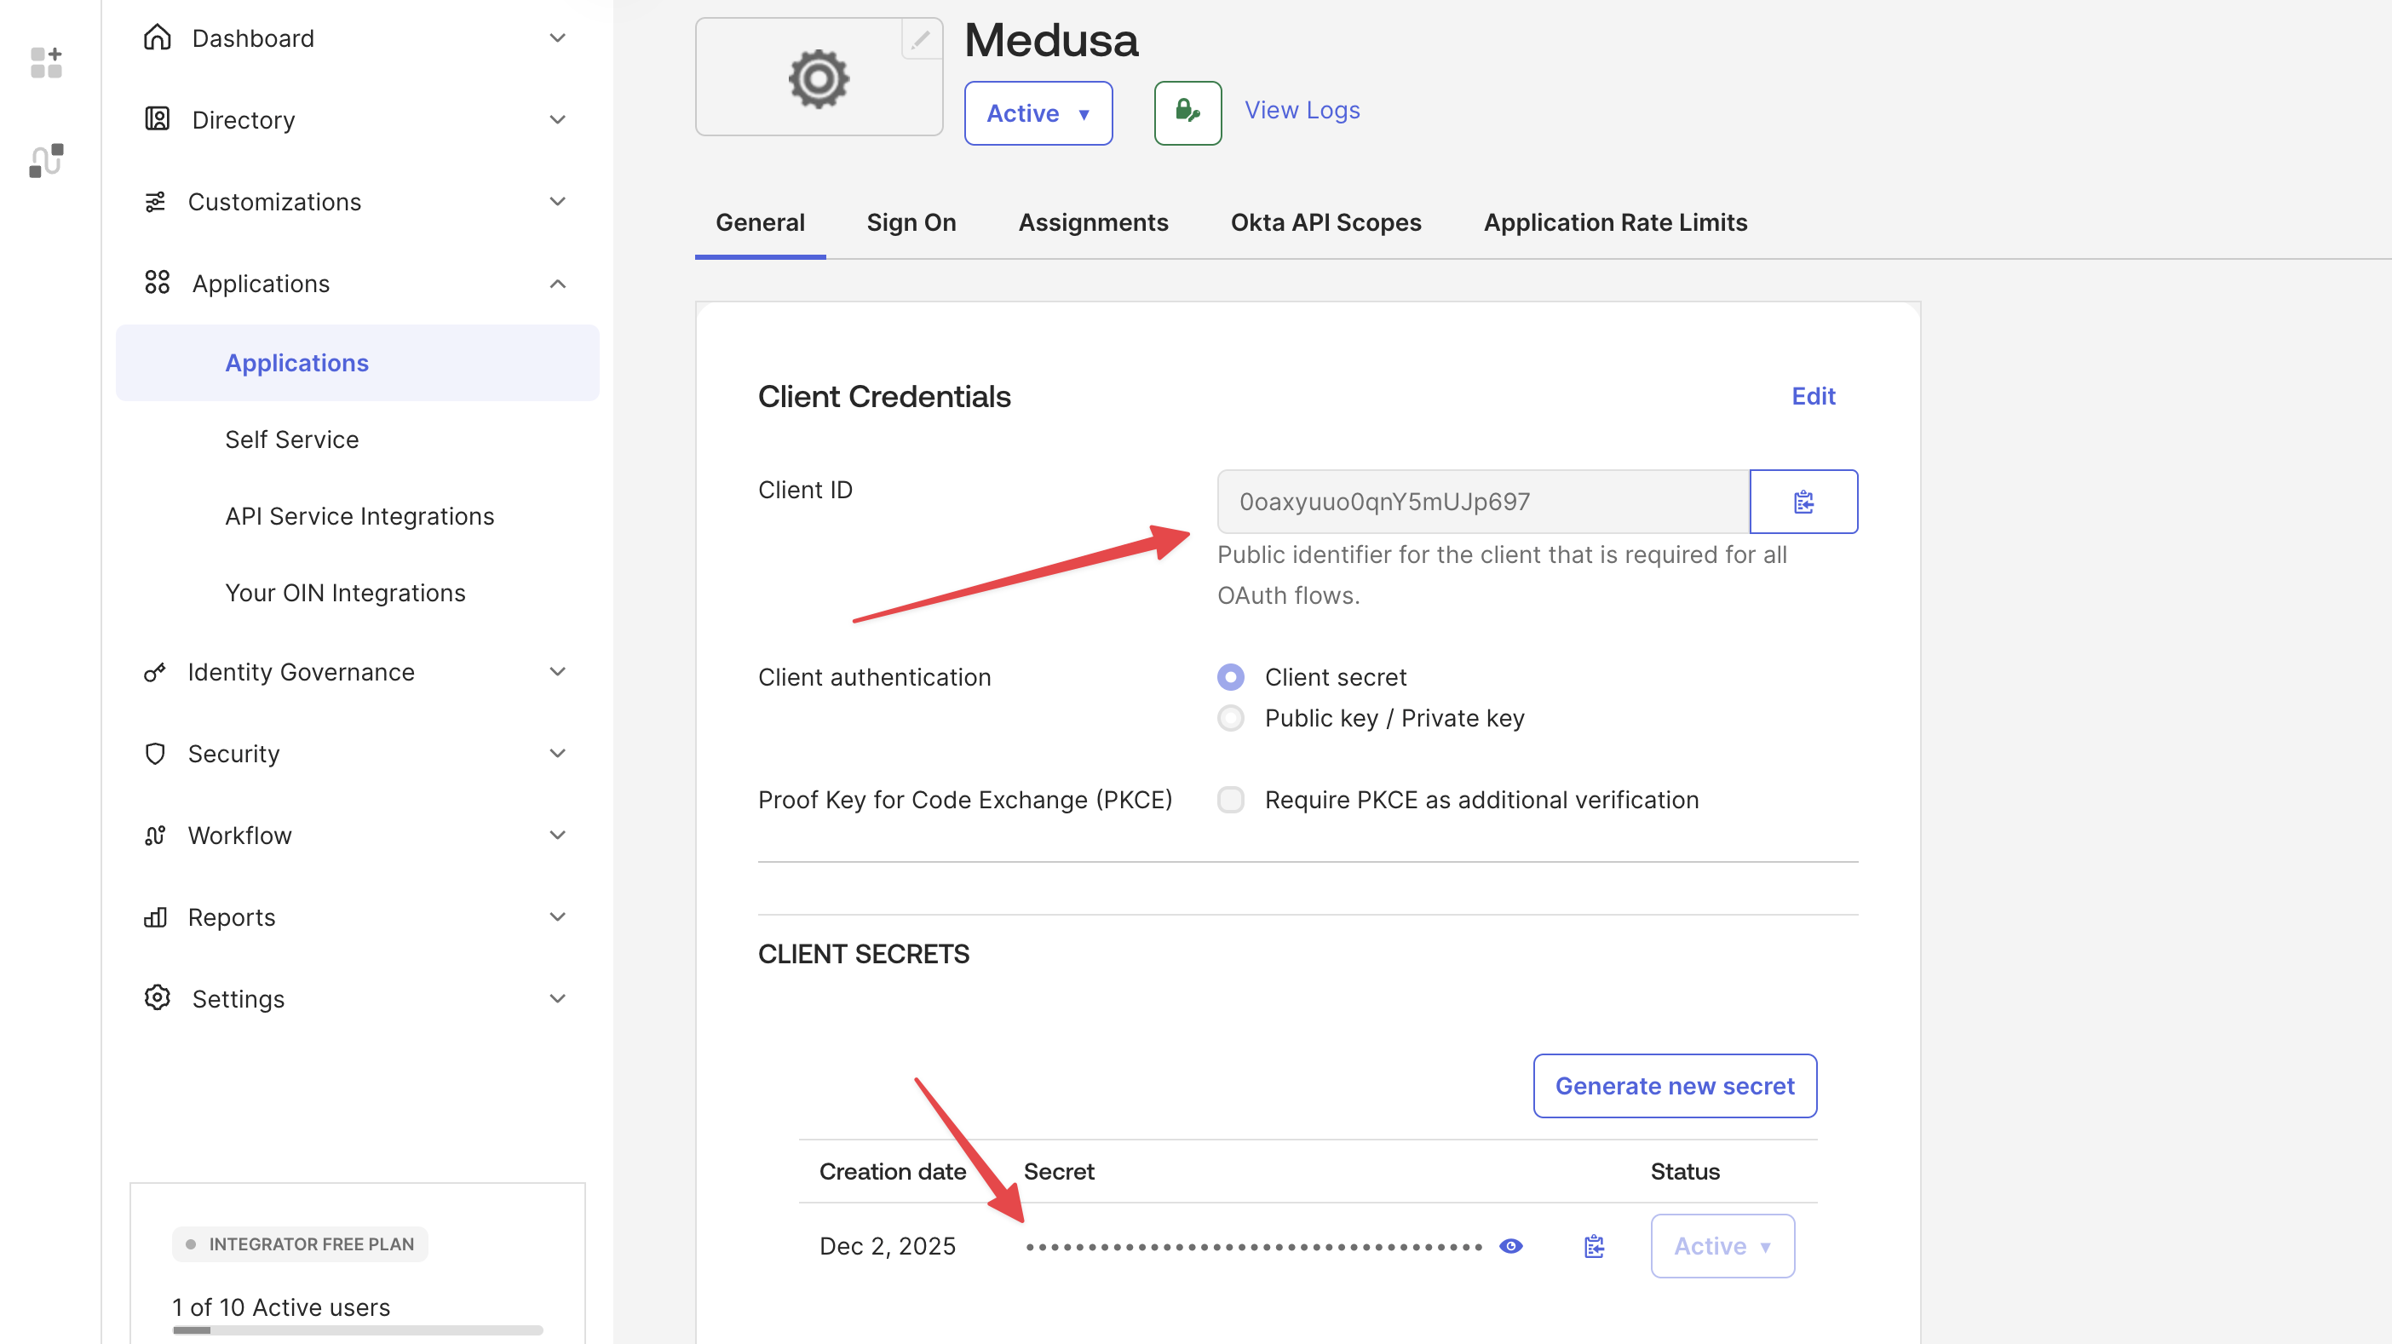Select the Security shield icon in the sidebar
Image resolution: width=2392 pixels, height=1344 pixels.
pyautogui.click(x=155, y=754)
